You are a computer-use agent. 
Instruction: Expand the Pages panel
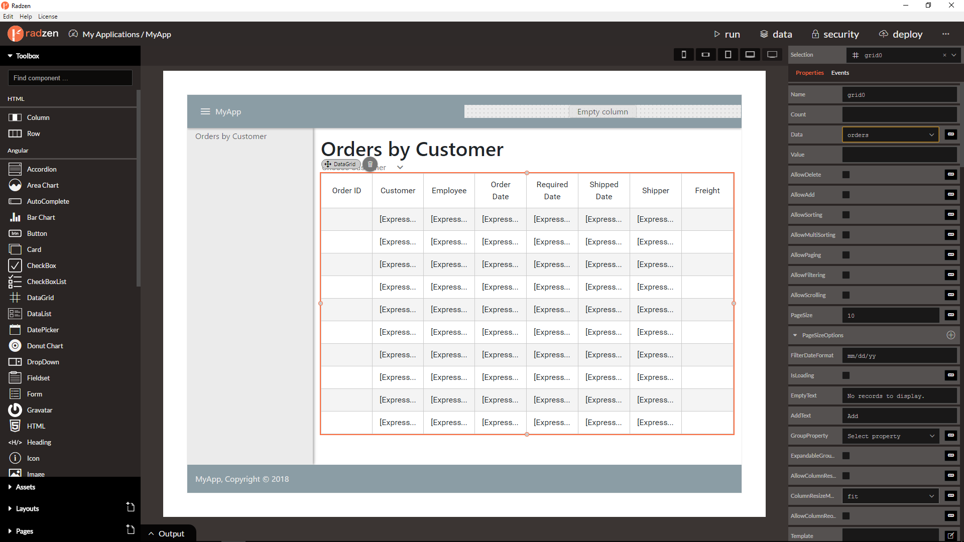click(21, 531)
